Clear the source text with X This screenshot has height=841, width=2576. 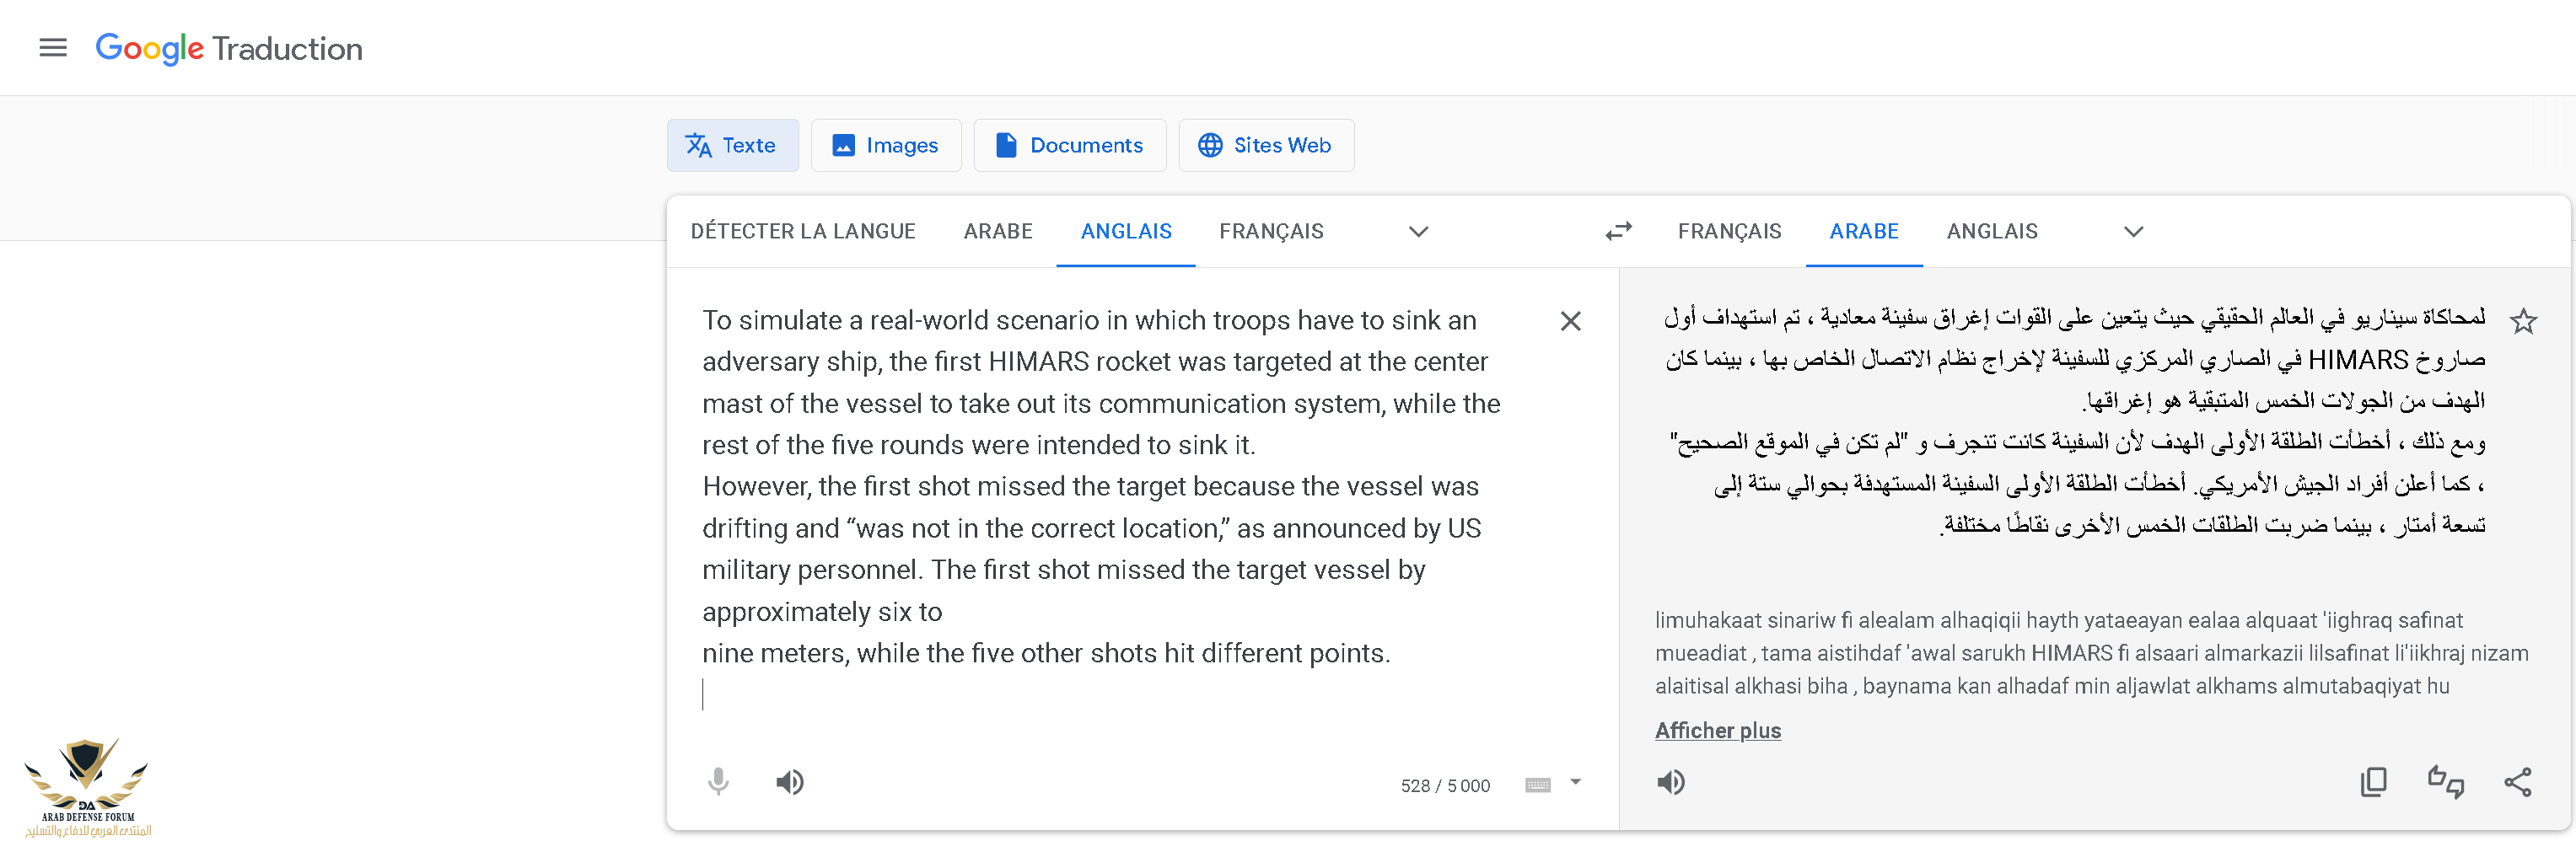(x=1570, y=322)
